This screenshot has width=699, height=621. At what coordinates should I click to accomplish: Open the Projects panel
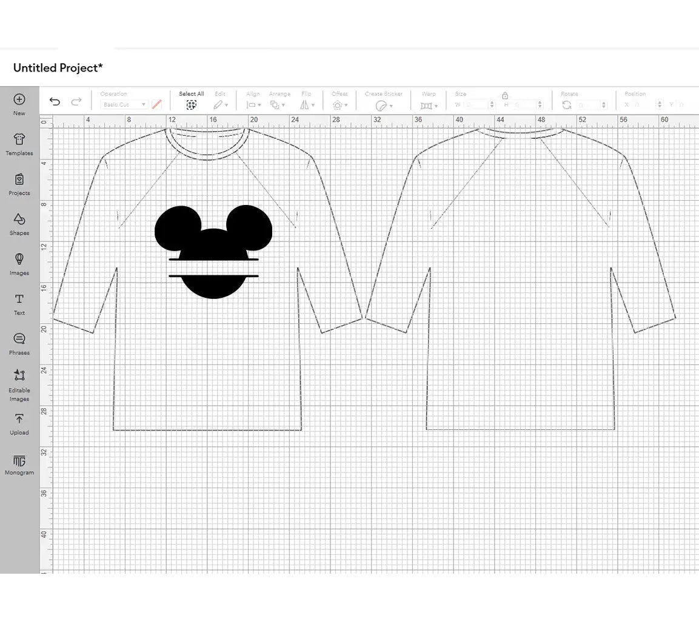[x=19, y=184]
